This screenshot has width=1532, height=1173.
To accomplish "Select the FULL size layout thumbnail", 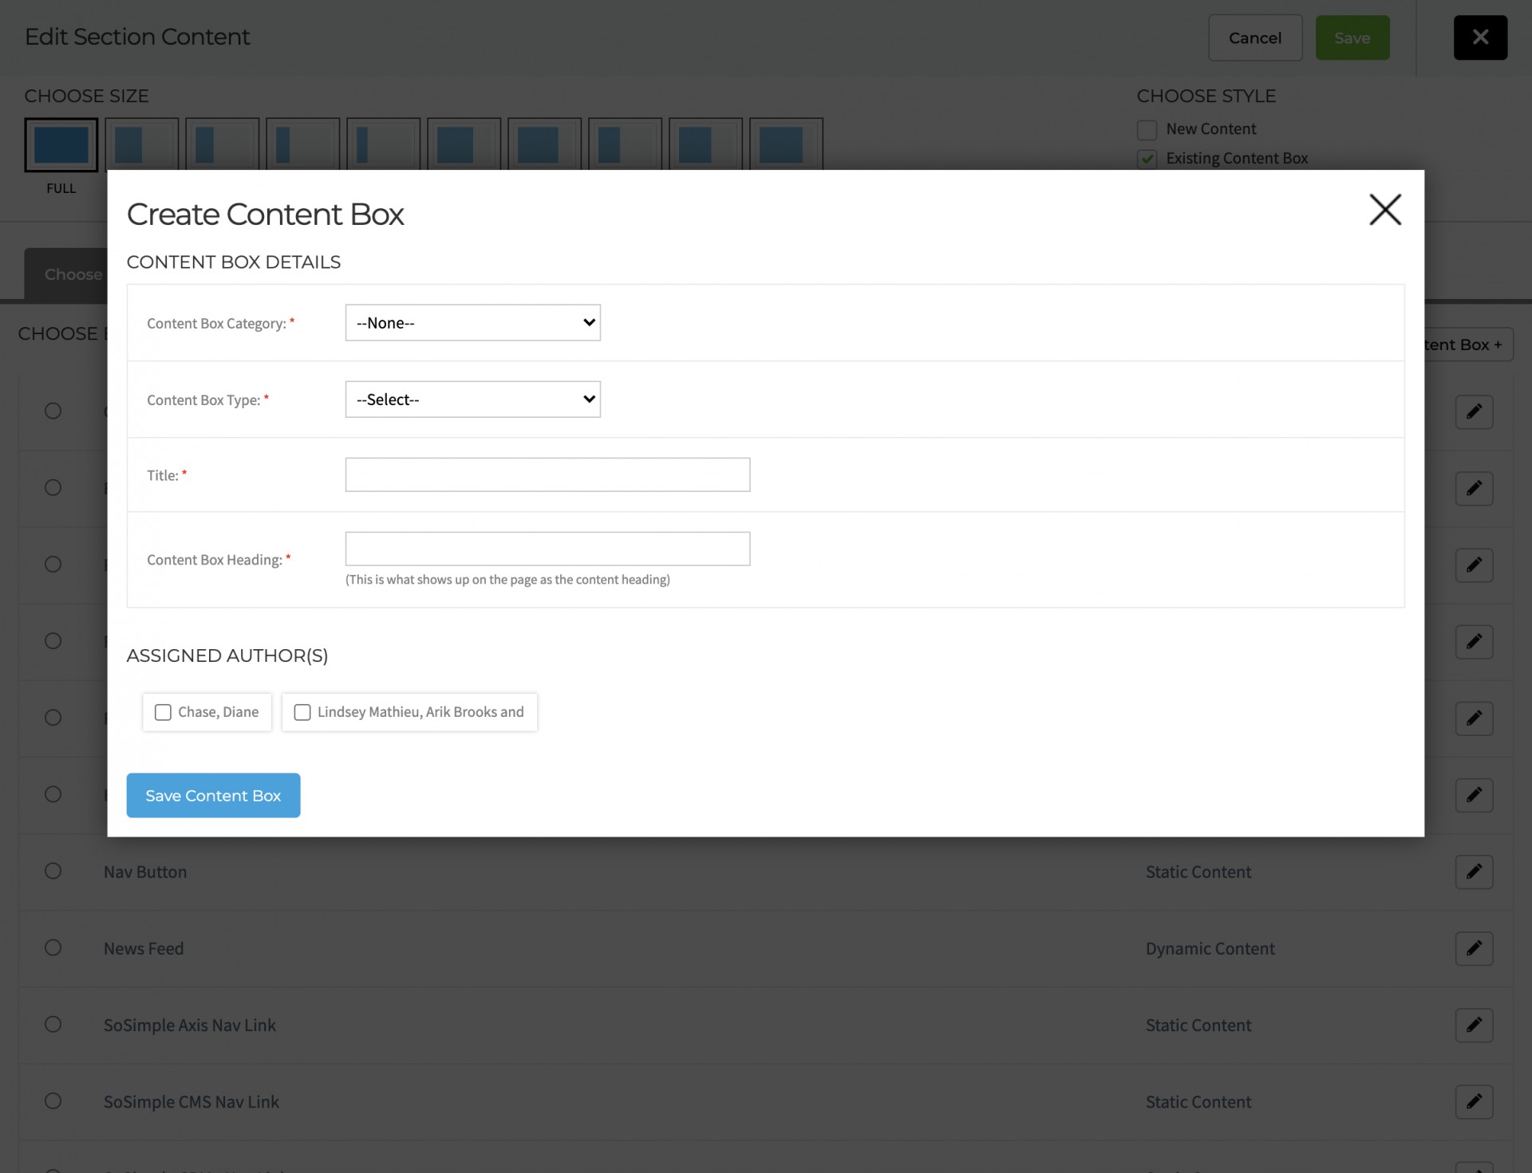I will [x=61, y=145].
